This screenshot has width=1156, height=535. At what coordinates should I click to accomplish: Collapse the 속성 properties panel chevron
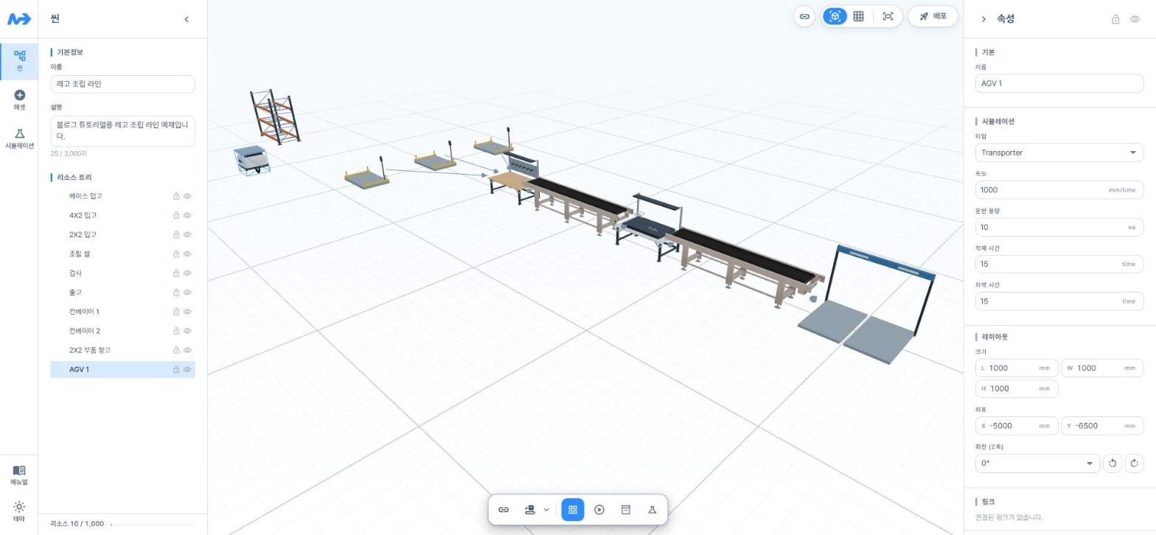click(983, 19)
